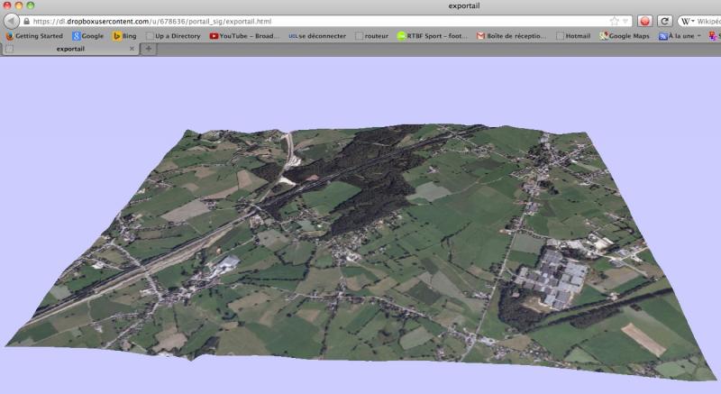Reload the page with the refresh button
This screenshot has width=721, height=394.
click(665, 21)
